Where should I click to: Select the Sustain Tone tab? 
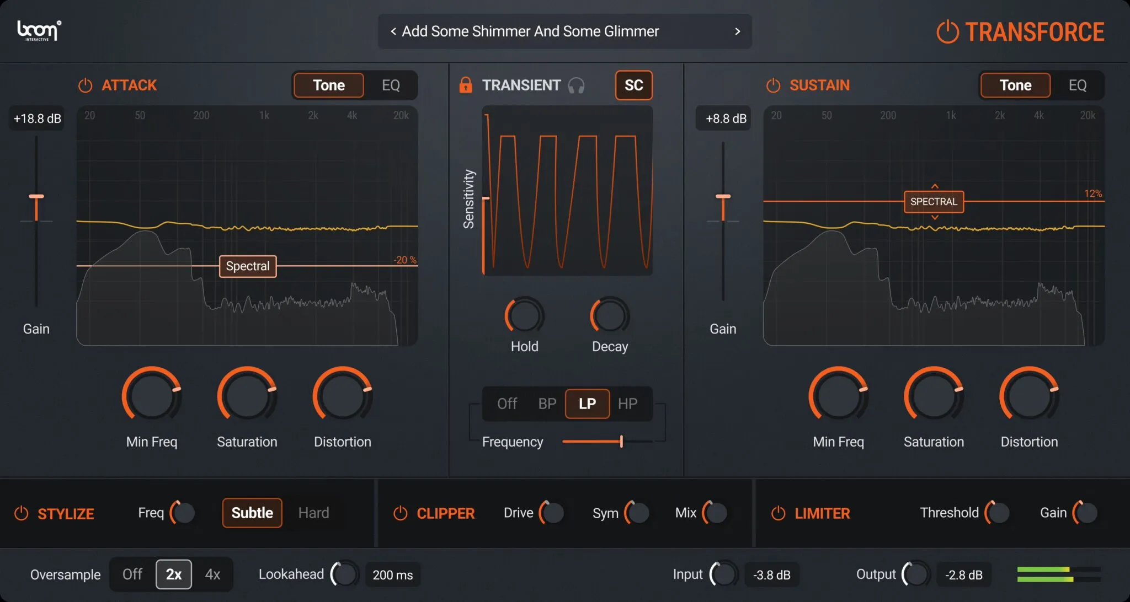pos(1015,85)
